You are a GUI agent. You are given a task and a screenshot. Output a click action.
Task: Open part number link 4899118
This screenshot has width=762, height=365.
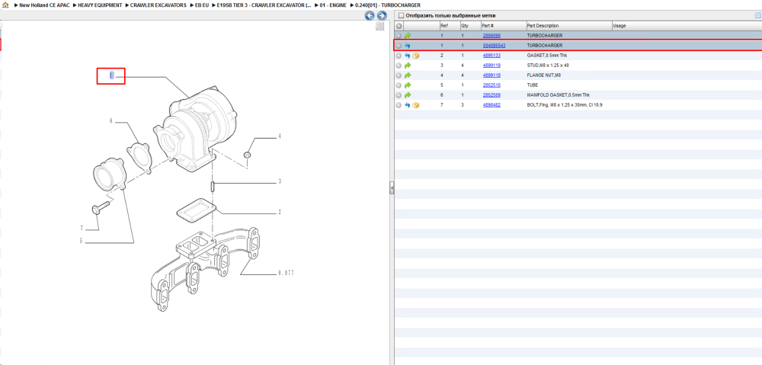(x=491, y=75)
